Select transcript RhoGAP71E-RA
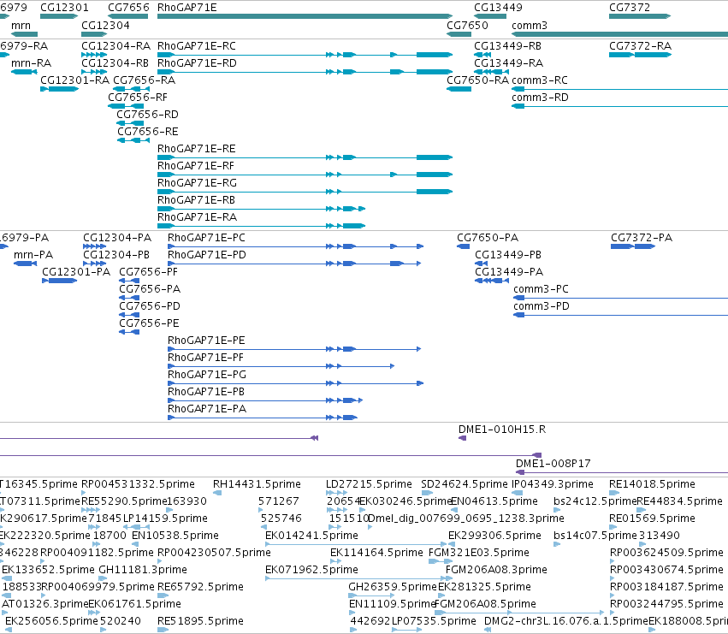The height and width of the screenshot is (634, 728). pyautogui.click(x=262, y=226)
